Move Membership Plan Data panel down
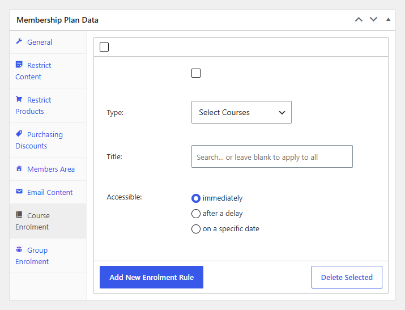 click(373, 20)
